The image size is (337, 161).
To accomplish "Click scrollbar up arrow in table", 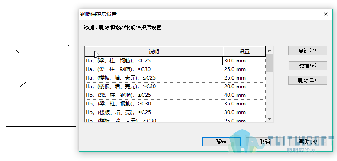I will (x=270, y=50).
